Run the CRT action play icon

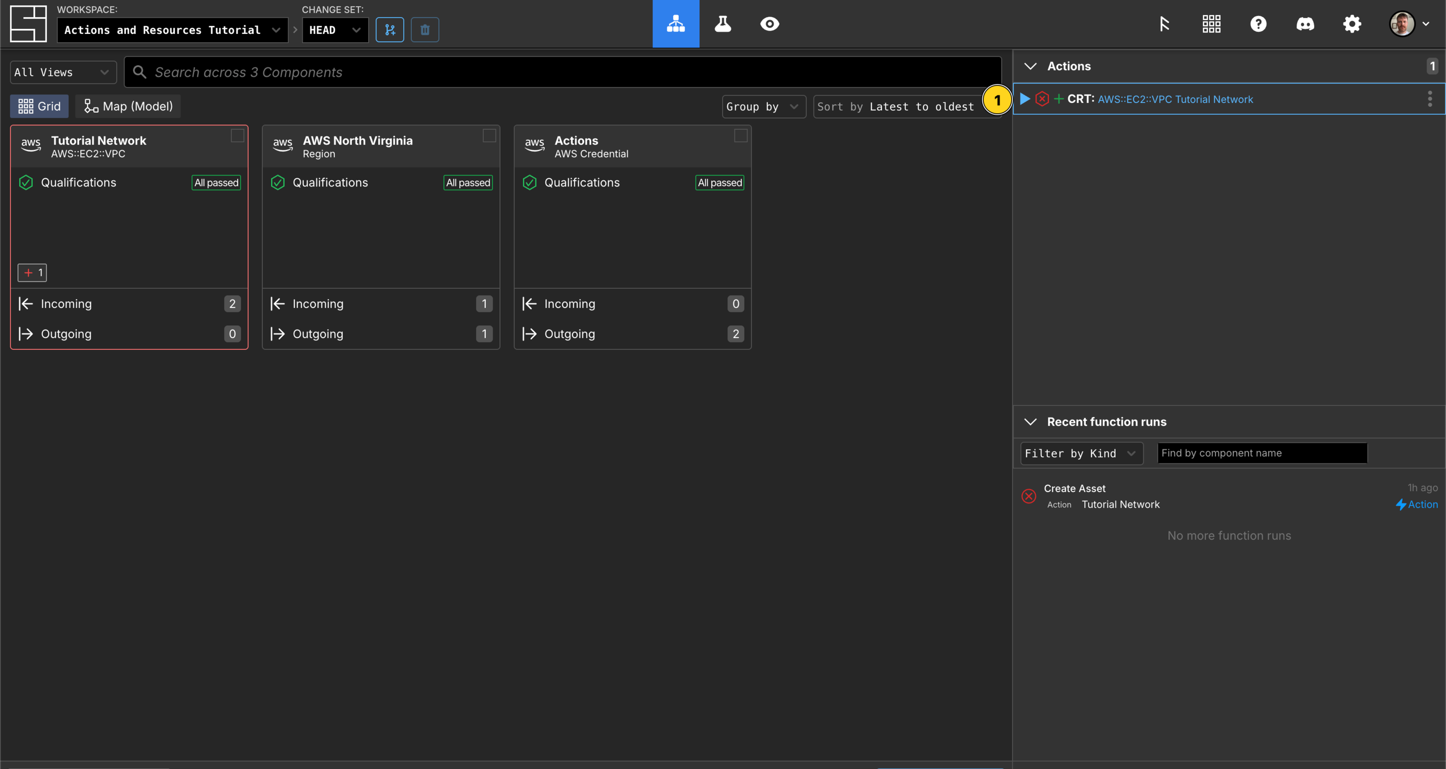[x=1025, y=99]
